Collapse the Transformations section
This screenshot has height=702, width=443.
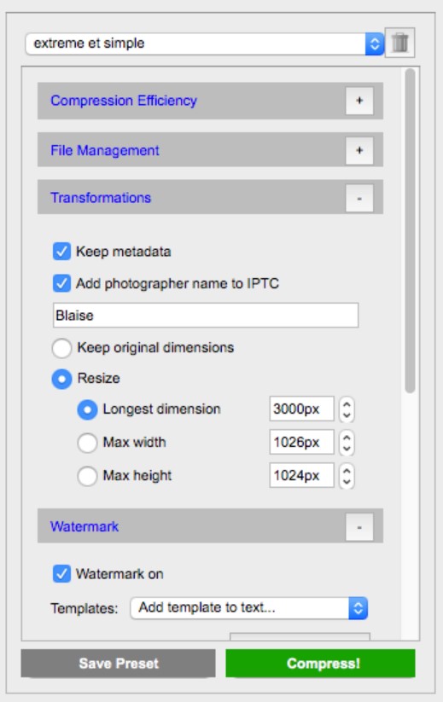click(x=359, y=198)
